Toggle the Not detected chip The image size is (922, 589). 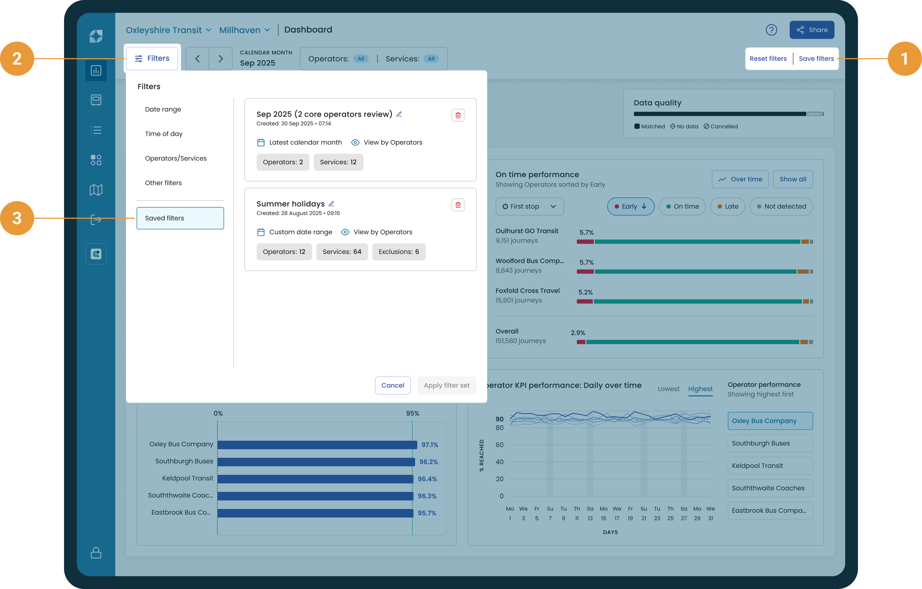pos(781,206)
